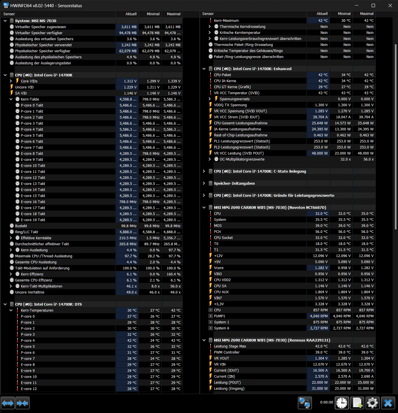
Task: Expand the C-State Belegung section
Action: point(204,171)
